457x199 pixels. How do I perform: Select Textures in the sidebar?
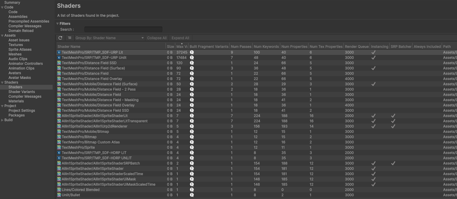tap(16, 45)
